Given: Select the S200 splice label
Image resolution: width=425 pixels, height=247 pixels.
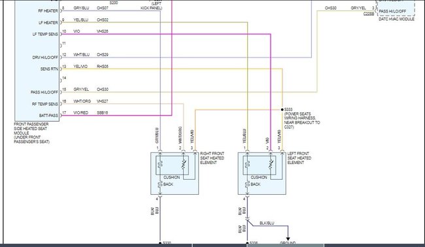Looking at the screenshot, I should point(114,3).
